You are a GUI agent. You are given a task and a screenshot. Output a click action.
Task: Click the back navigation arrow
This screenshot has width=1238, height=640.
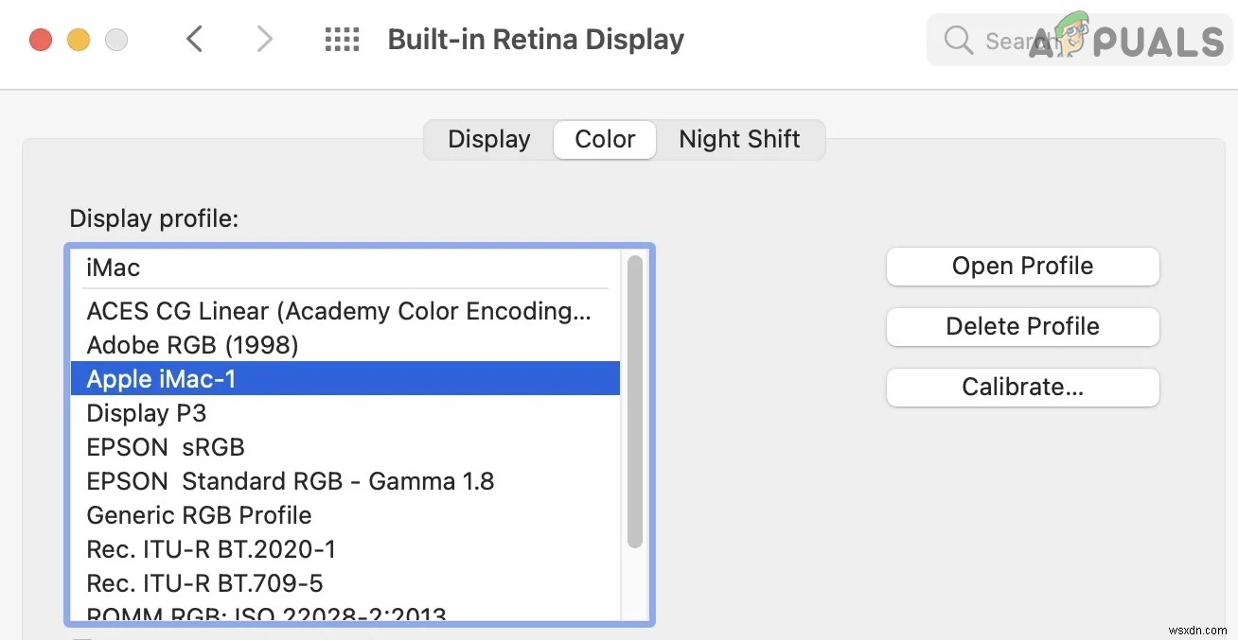click(194, 39)
